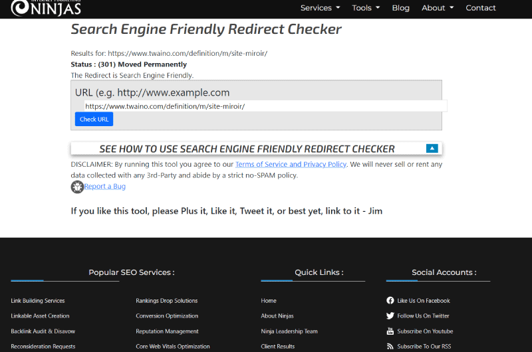Click the Results for URL line

click(x=169, y=53)
